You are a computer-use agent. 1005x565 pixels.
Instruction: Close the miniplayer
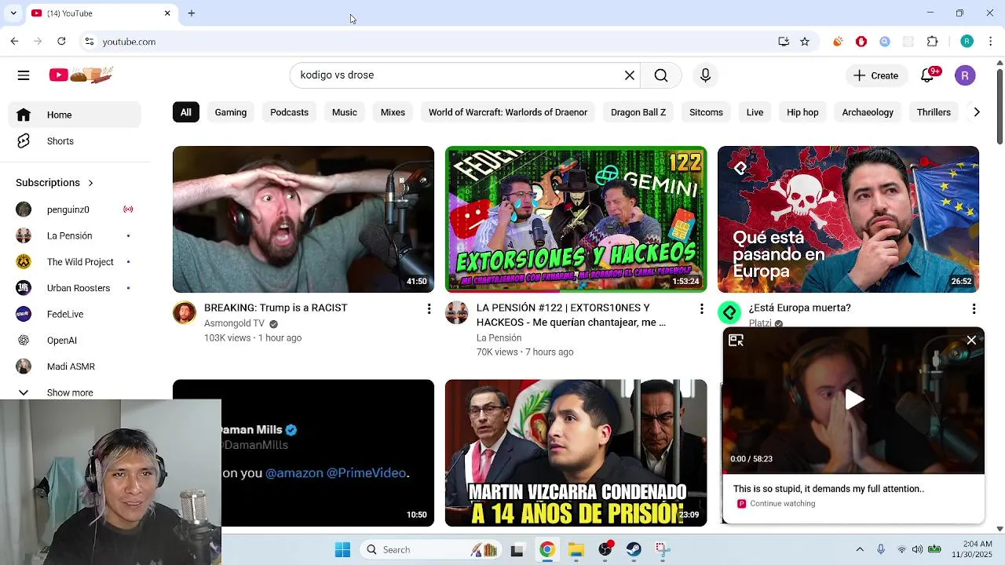(971, 341)
